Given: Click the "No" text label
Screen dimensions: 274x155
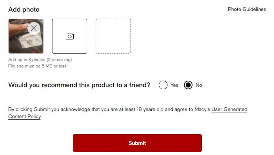Looking at the screenshot, I should point(199,85).
